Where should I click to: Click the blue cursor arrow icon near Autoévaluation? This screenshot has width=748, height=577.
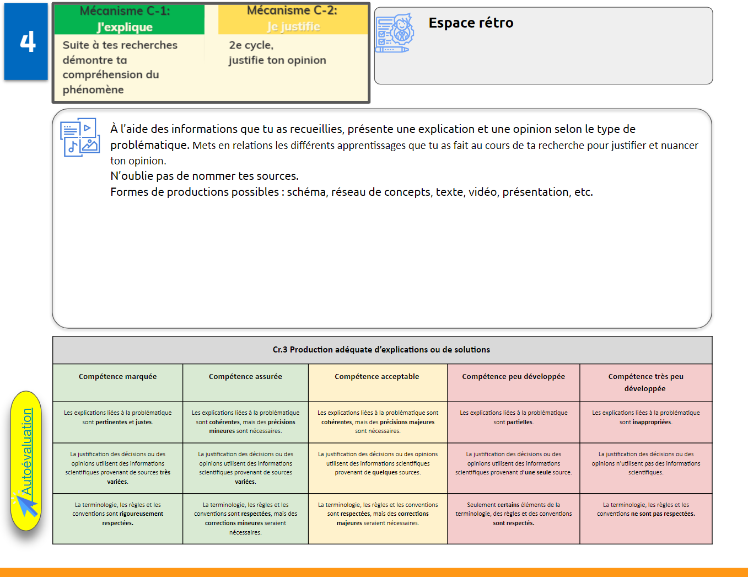coord(26,505)
